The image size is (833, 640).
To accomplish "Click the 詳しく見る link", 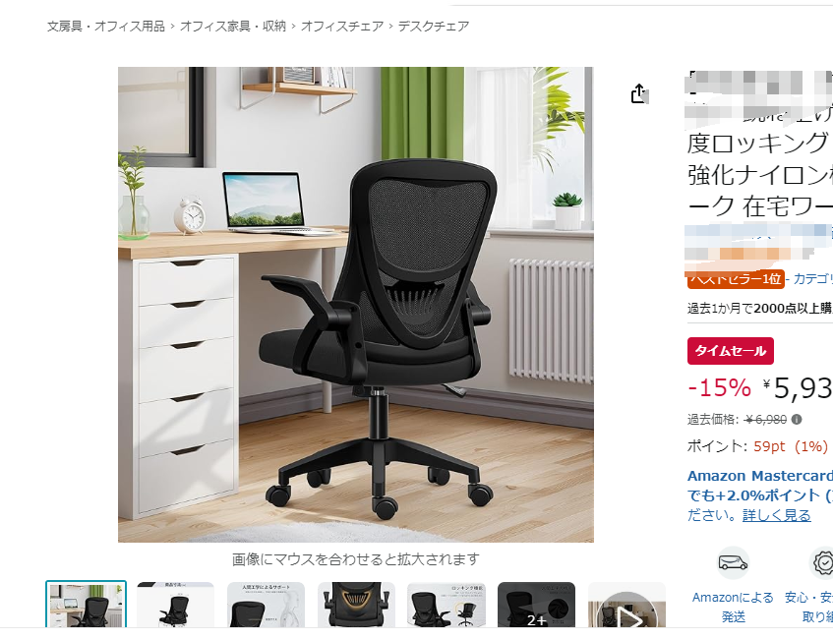I will 777,515.
